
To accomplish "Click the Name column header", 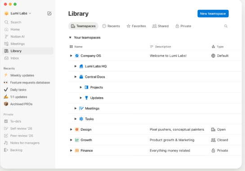I will [76, 47].
